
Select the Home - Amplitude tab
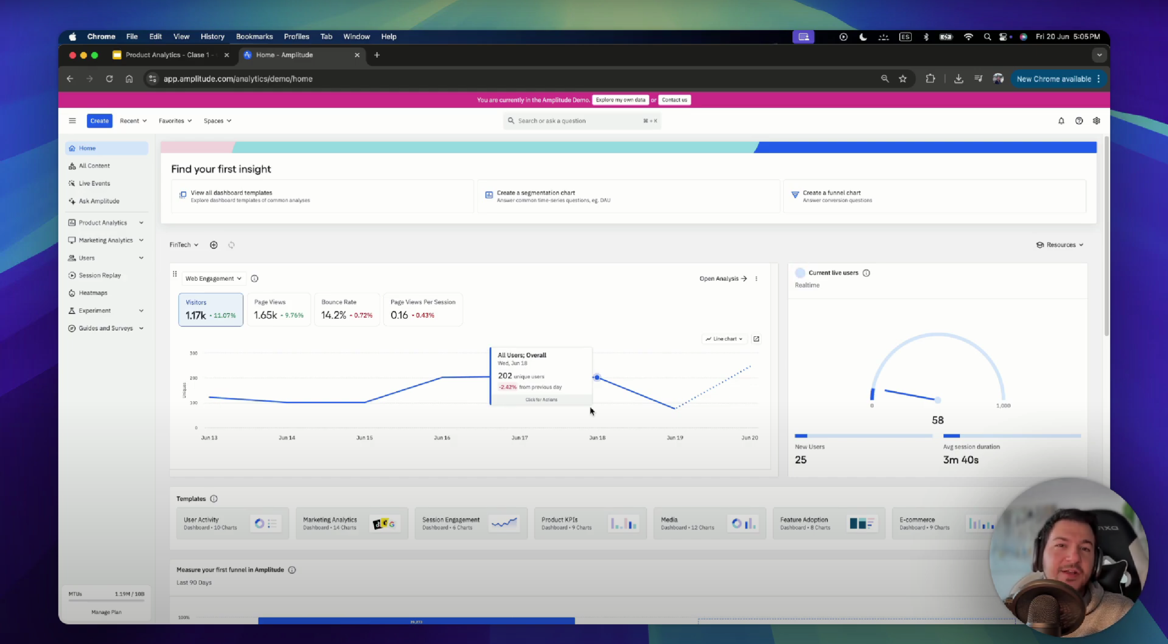coord(301,55)
